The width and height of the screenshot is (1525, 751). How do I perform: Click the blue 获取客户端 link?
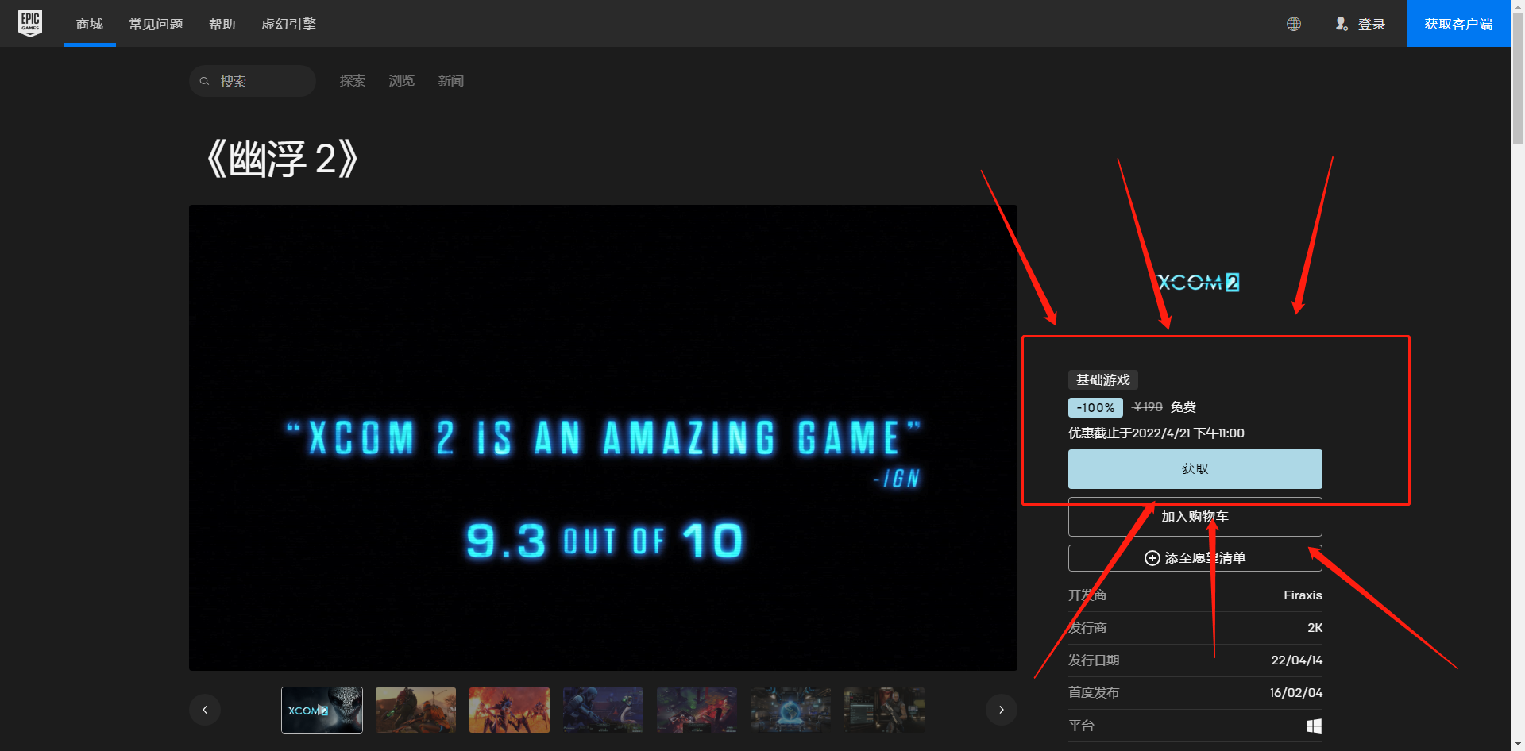pos(1458,24)
